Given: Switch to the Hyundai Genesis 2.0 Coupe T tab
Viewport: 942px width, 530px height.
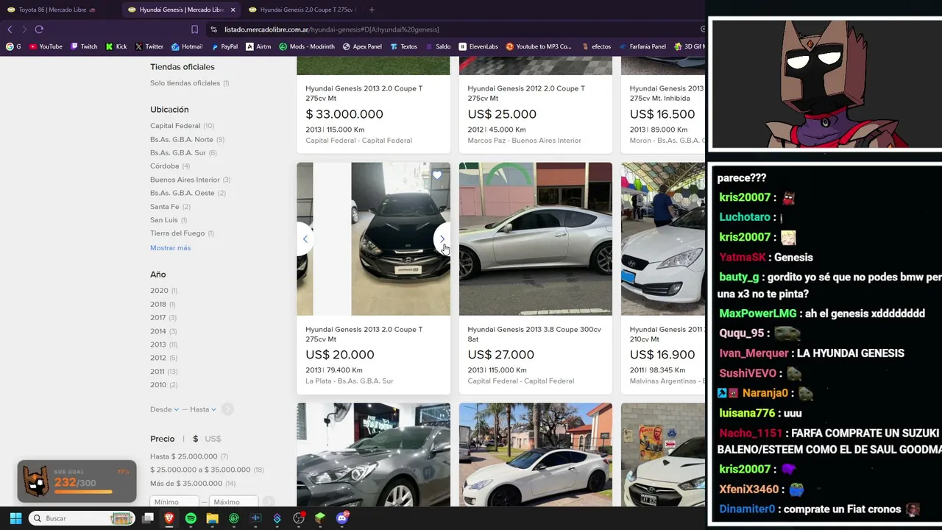Looking at the screenshot, I should [300, 10].
